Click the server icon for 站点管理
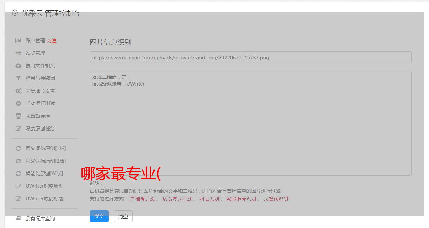The image size is (429, 228). pos(19,53)
